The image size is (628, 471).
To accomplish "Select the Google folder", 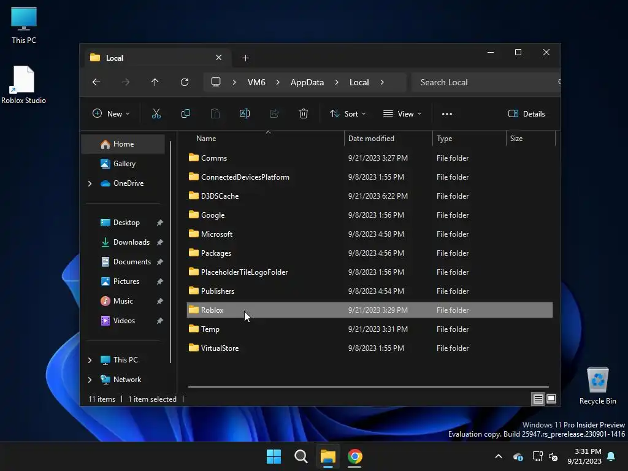I will (370, 215).
